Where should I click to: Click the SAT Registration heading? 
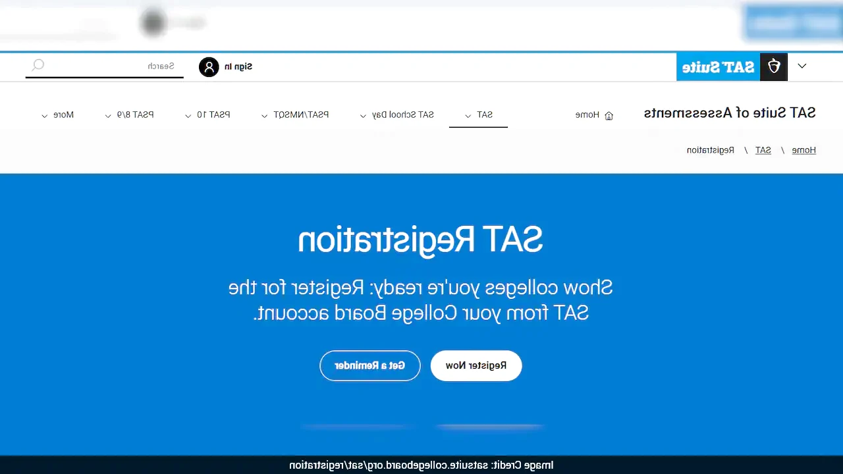tap(420, 240)
